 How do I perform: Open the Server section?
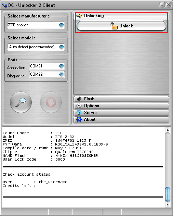121,113
